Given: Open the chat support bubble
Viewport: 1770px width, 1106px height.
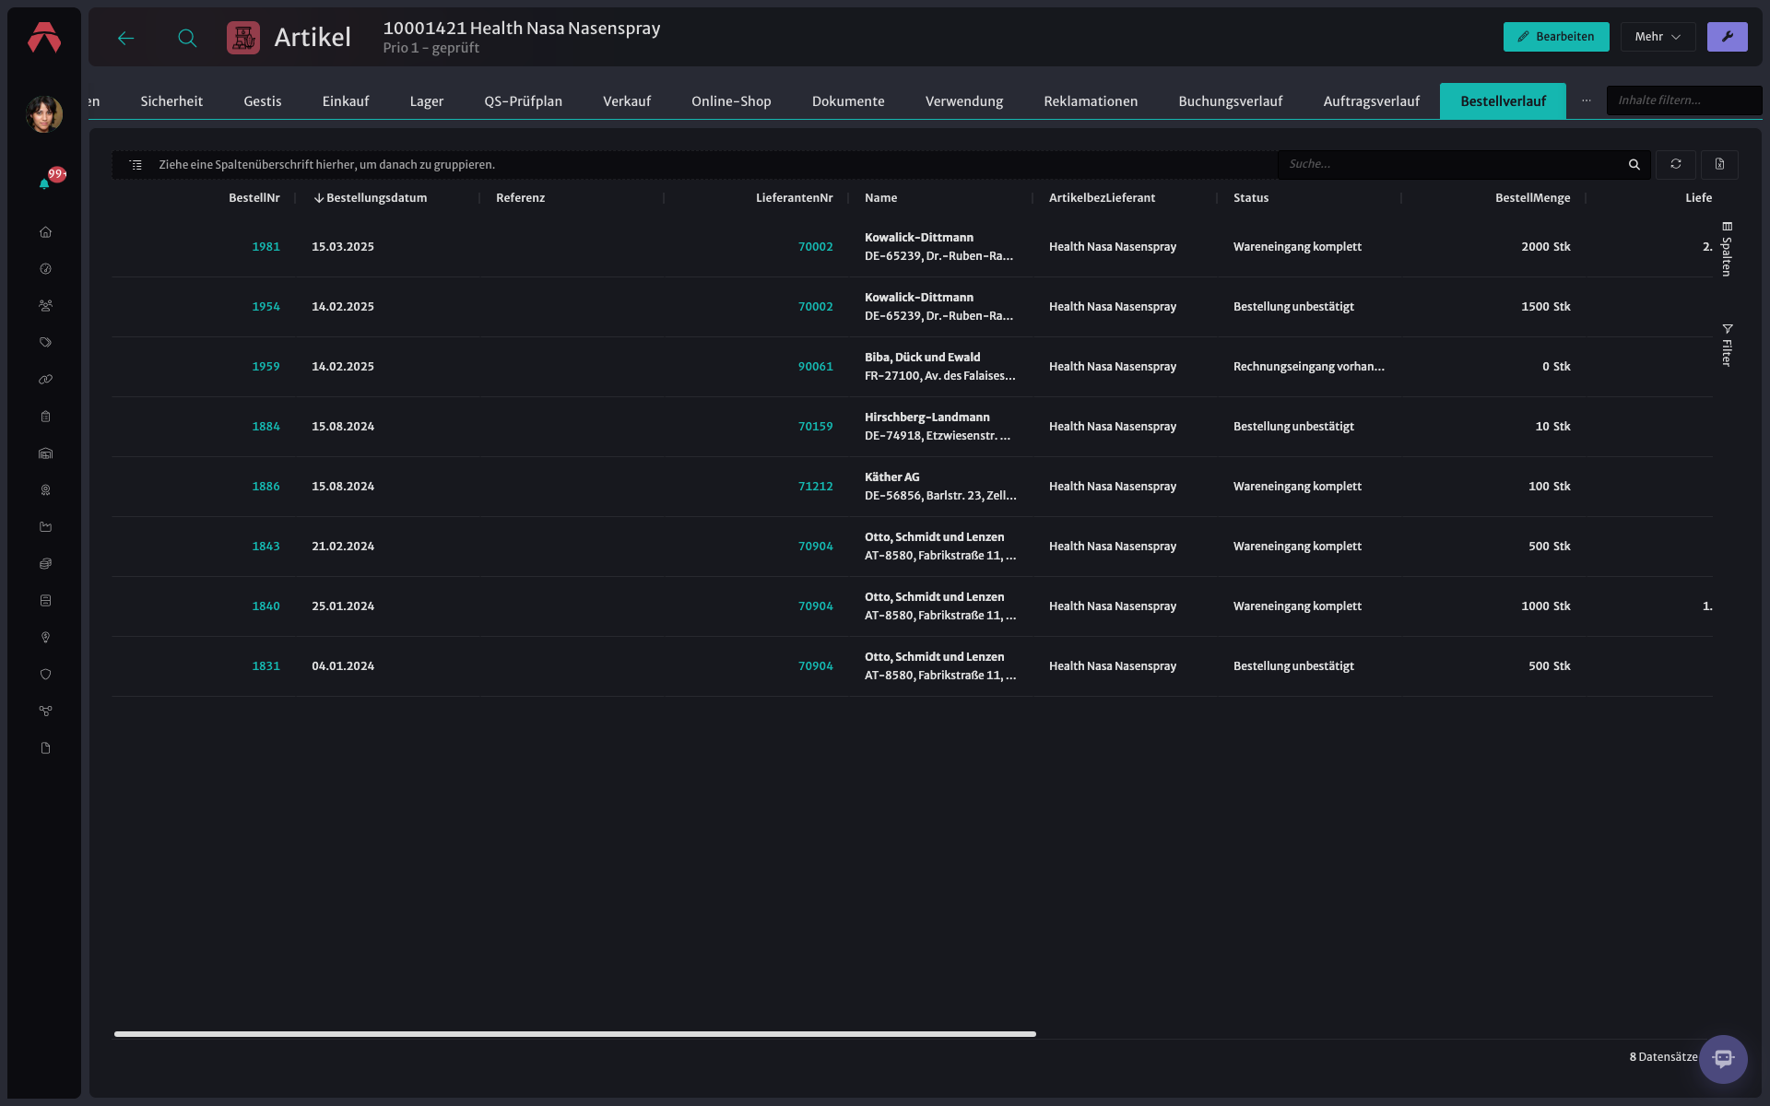Looking at the screenshot, I should (x=1723, y=1058).
